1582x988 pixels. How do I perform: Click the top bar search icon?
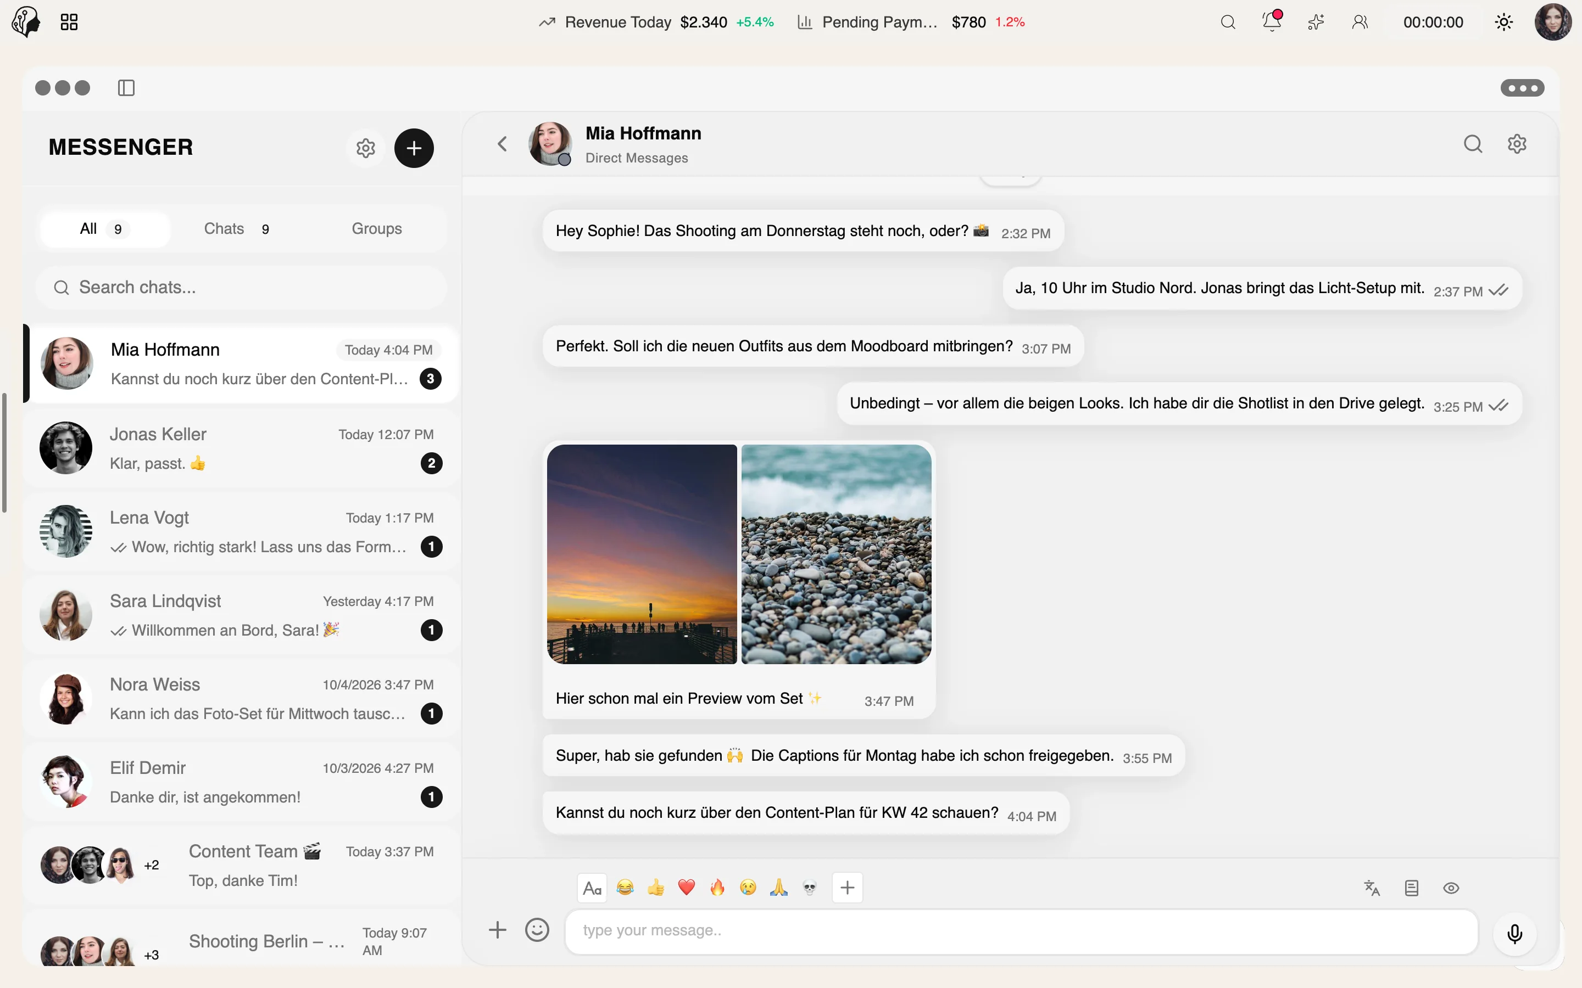[x=1228, y=22]
